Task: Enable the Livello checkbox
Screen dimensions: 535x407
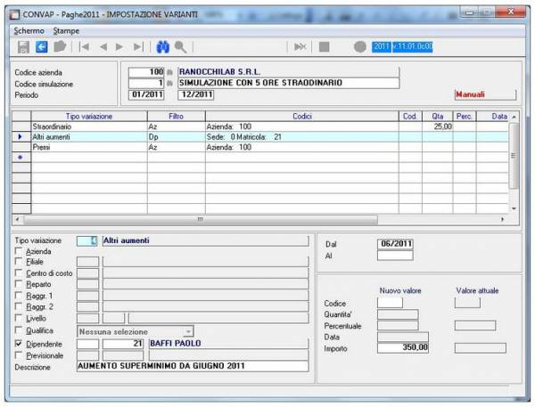Action: [x=19, y=318]
